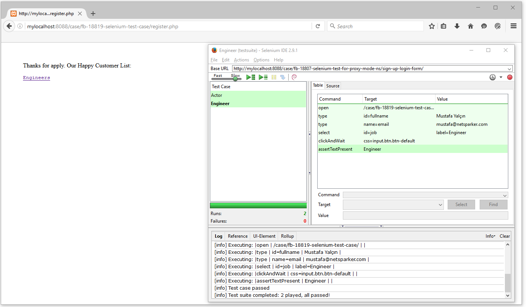Screen dimensions: 526x307
Task: Step through the test execution
Action: (x=283, y=77)
